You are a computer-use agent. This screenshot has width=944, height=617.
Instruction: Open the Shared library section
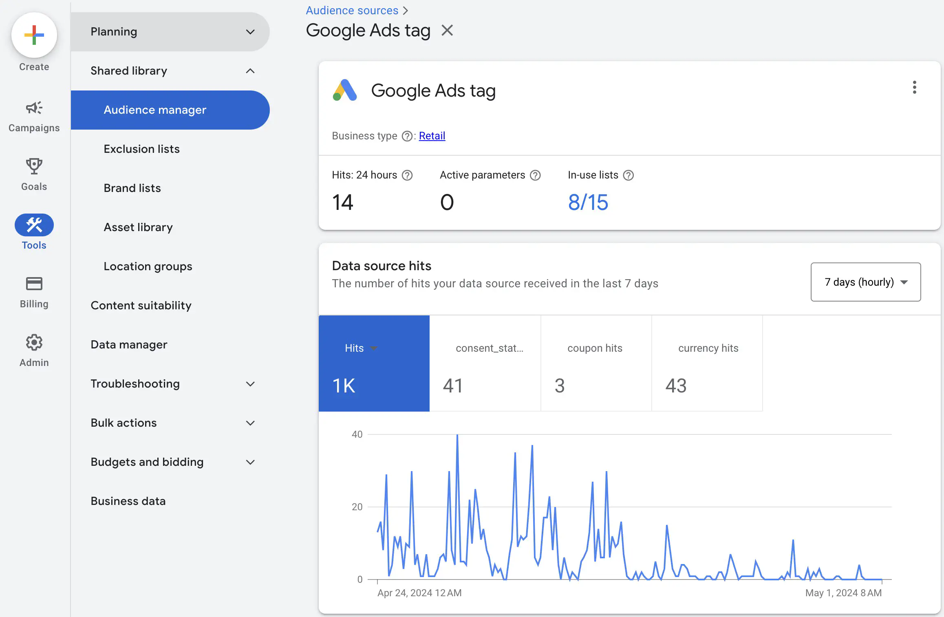171,70
